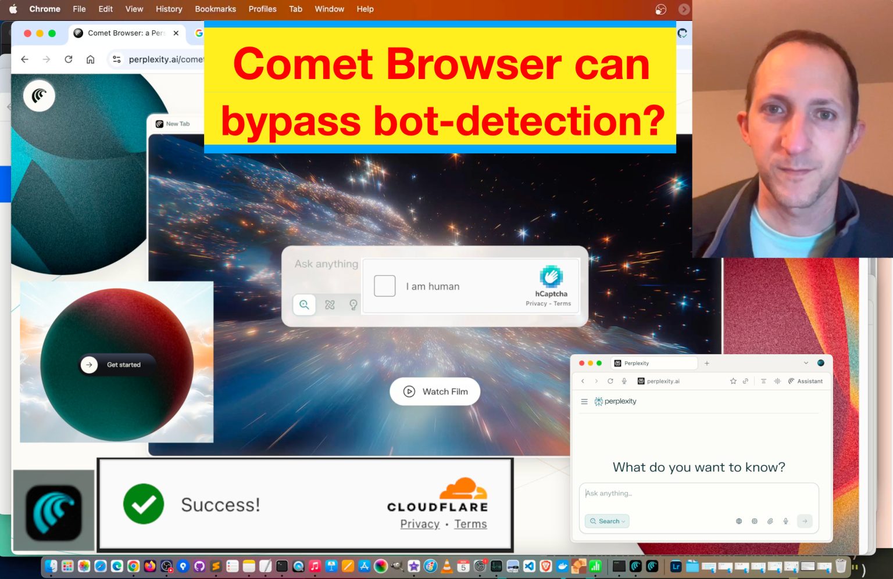Image resolution: width=893 pixels, height=579 pixels.
Task: Click the hCaptcha logo in the widget
Action: pos(551,276)
